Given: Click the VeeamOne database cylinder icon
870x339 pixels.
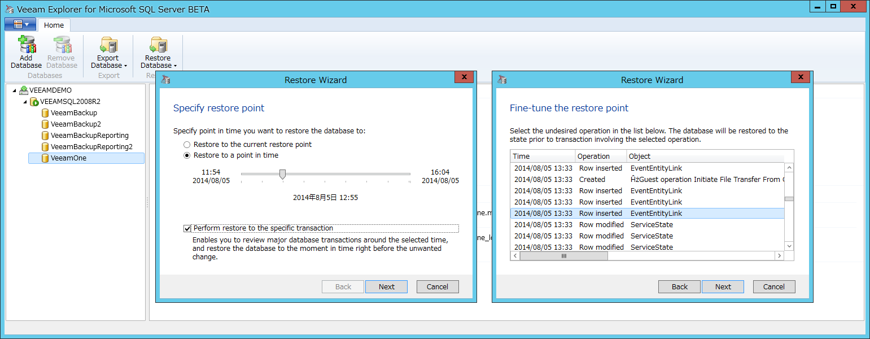Looking at the screenshot, I should pos(45,158).
